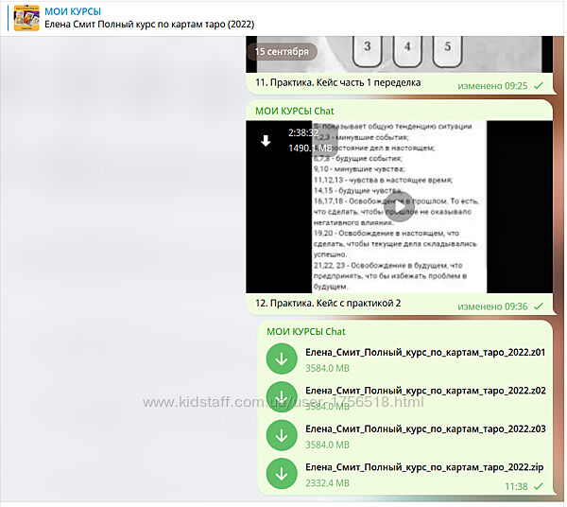Click the МОИ КУРСЫ Chat name above files

[306, 331]
